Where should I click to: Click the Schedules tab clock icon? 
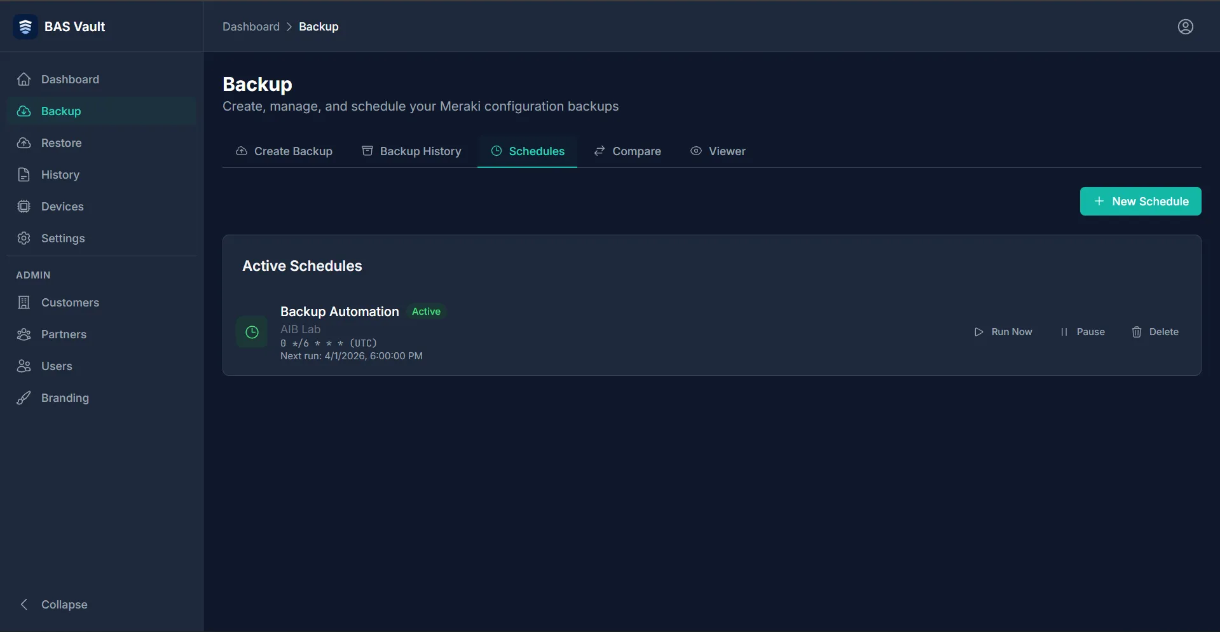tap(497, 151)
